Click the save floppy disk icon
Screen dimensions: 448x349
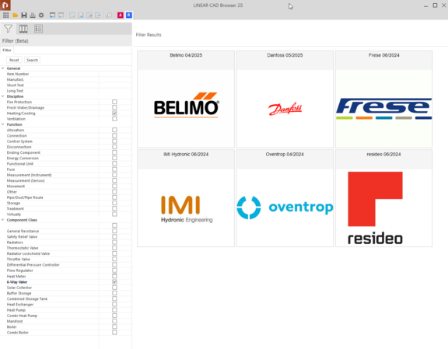pos(24,15)
